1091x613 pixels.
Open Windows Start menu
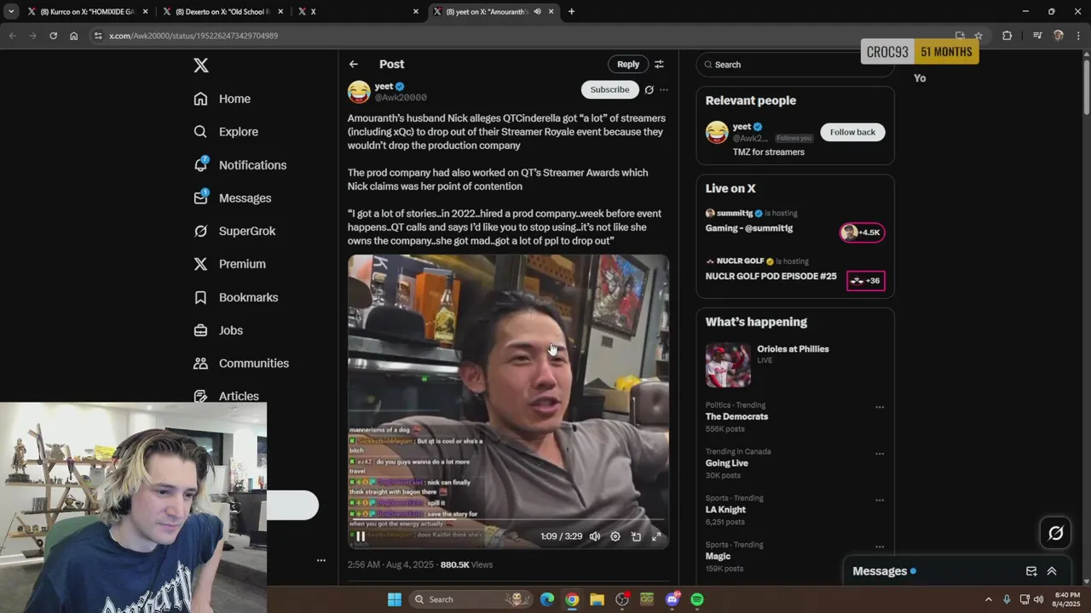[395, 599]
